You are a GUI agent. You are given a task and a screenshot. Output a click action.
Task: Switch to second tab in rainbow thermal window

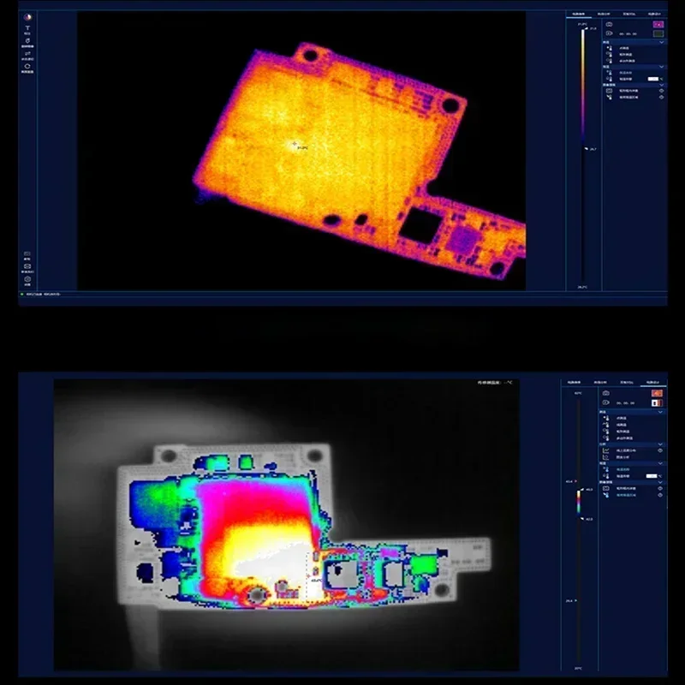click(x=600, y=382)
